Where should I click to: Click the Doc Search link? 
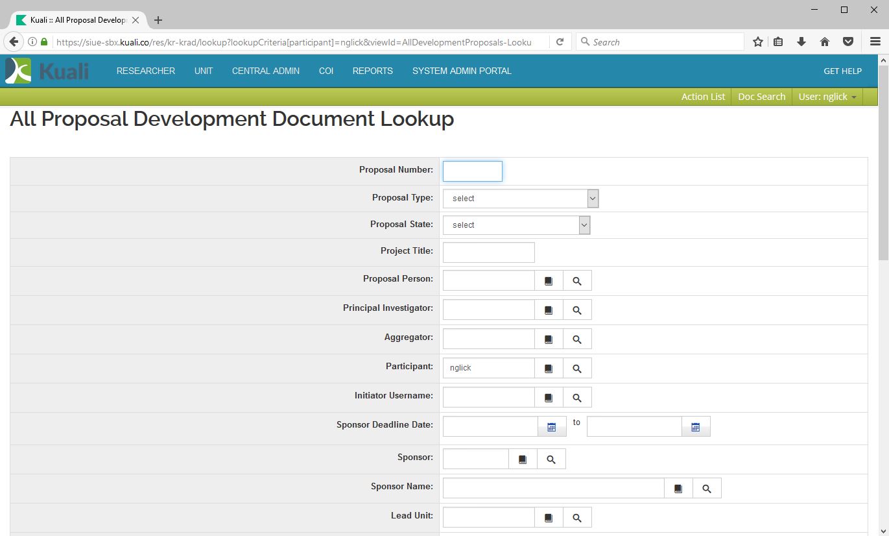761,97
